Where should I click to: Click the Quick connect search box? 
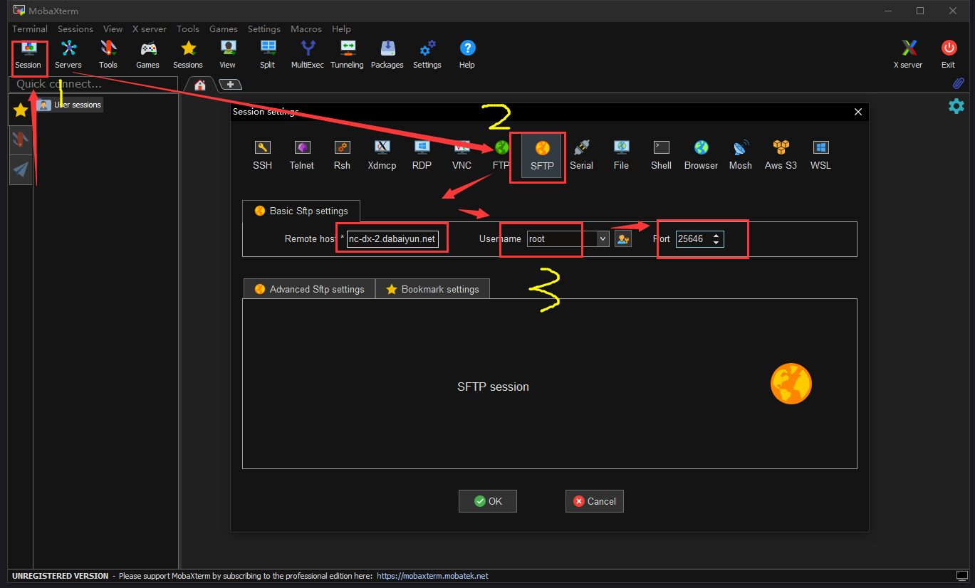(93, 84)
